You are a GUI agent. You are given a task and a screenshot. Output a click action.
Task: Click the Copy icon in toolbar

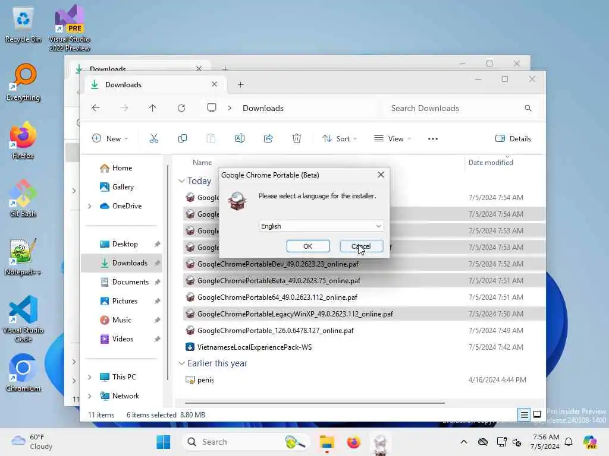182,138
